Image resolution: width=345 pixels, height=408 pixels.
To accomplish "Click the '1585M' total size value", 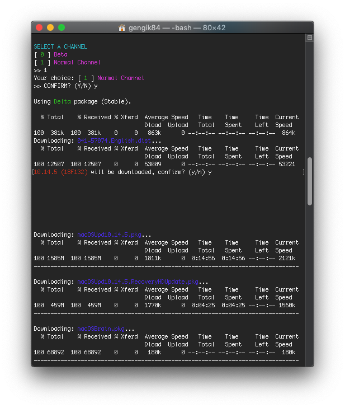I will [56, 258].
